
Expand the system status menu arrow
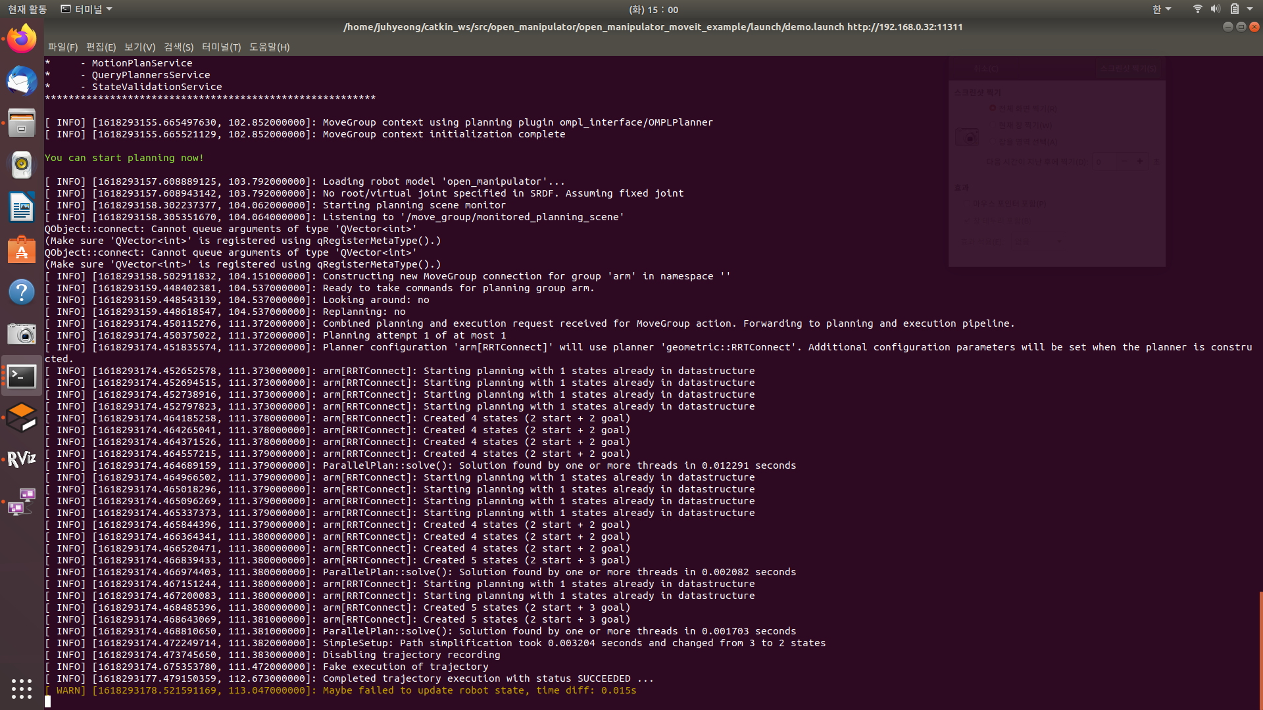(x=1250, y=9)
